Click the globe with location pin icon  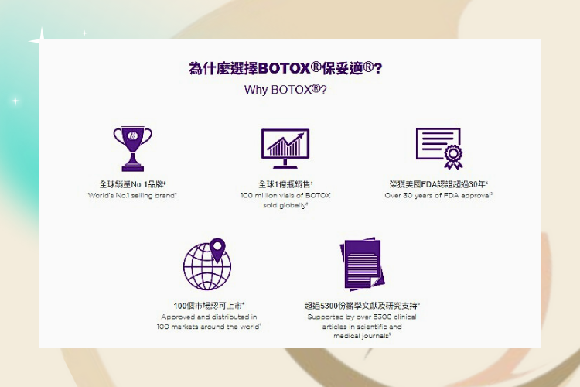(x=207, y=264)
